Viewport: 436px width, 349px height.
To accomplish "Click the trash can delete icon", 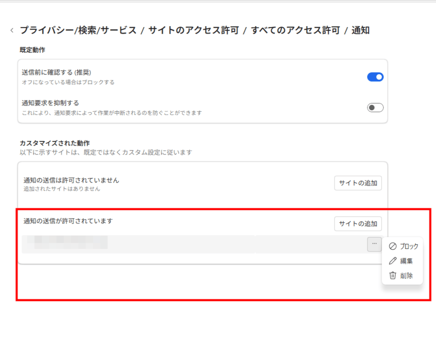I will pyautogui.click(x=392, y=275).
